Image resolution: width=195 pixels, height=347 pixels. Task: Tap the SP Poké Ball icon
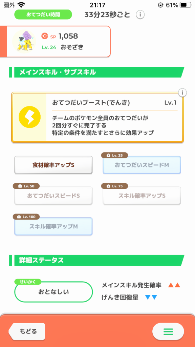45,36
